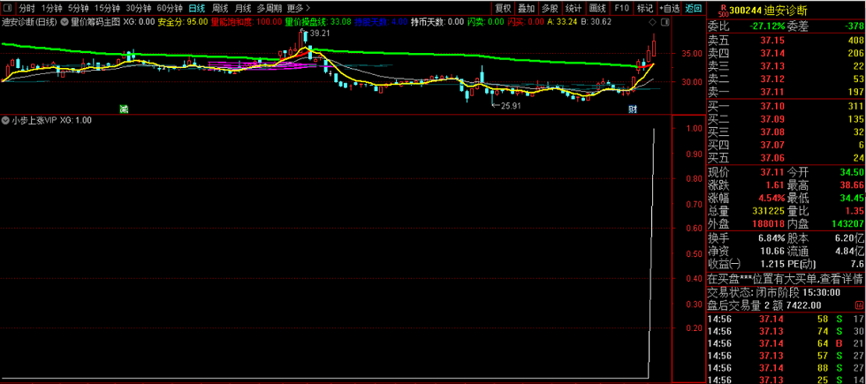The image size is (866, 384).
Task: Click the 外盘 value 188018
Action: (x=768, y=223)
